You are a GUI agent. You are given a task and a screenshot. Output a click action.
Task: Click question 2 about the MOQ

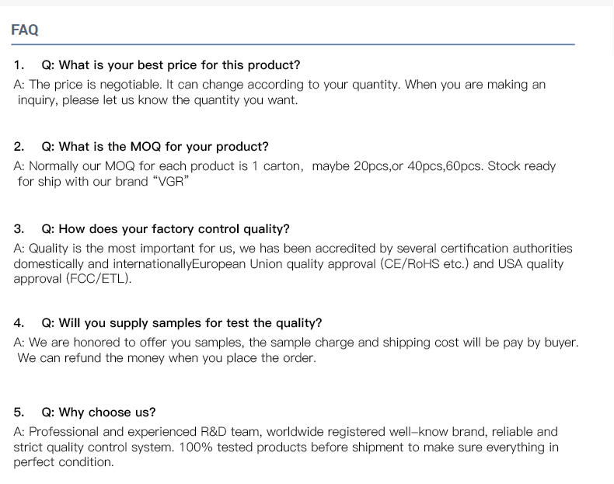coord(155,146)
